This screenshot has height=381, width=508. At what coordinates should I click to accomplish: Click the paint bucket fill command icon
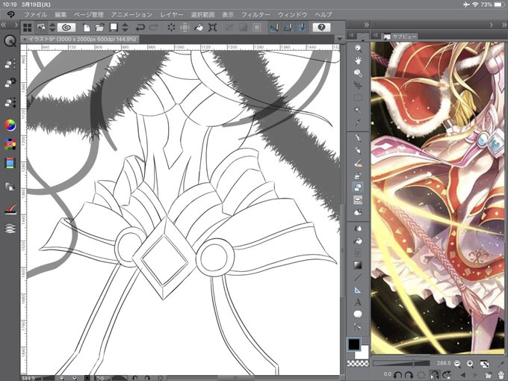click(198, 28)
